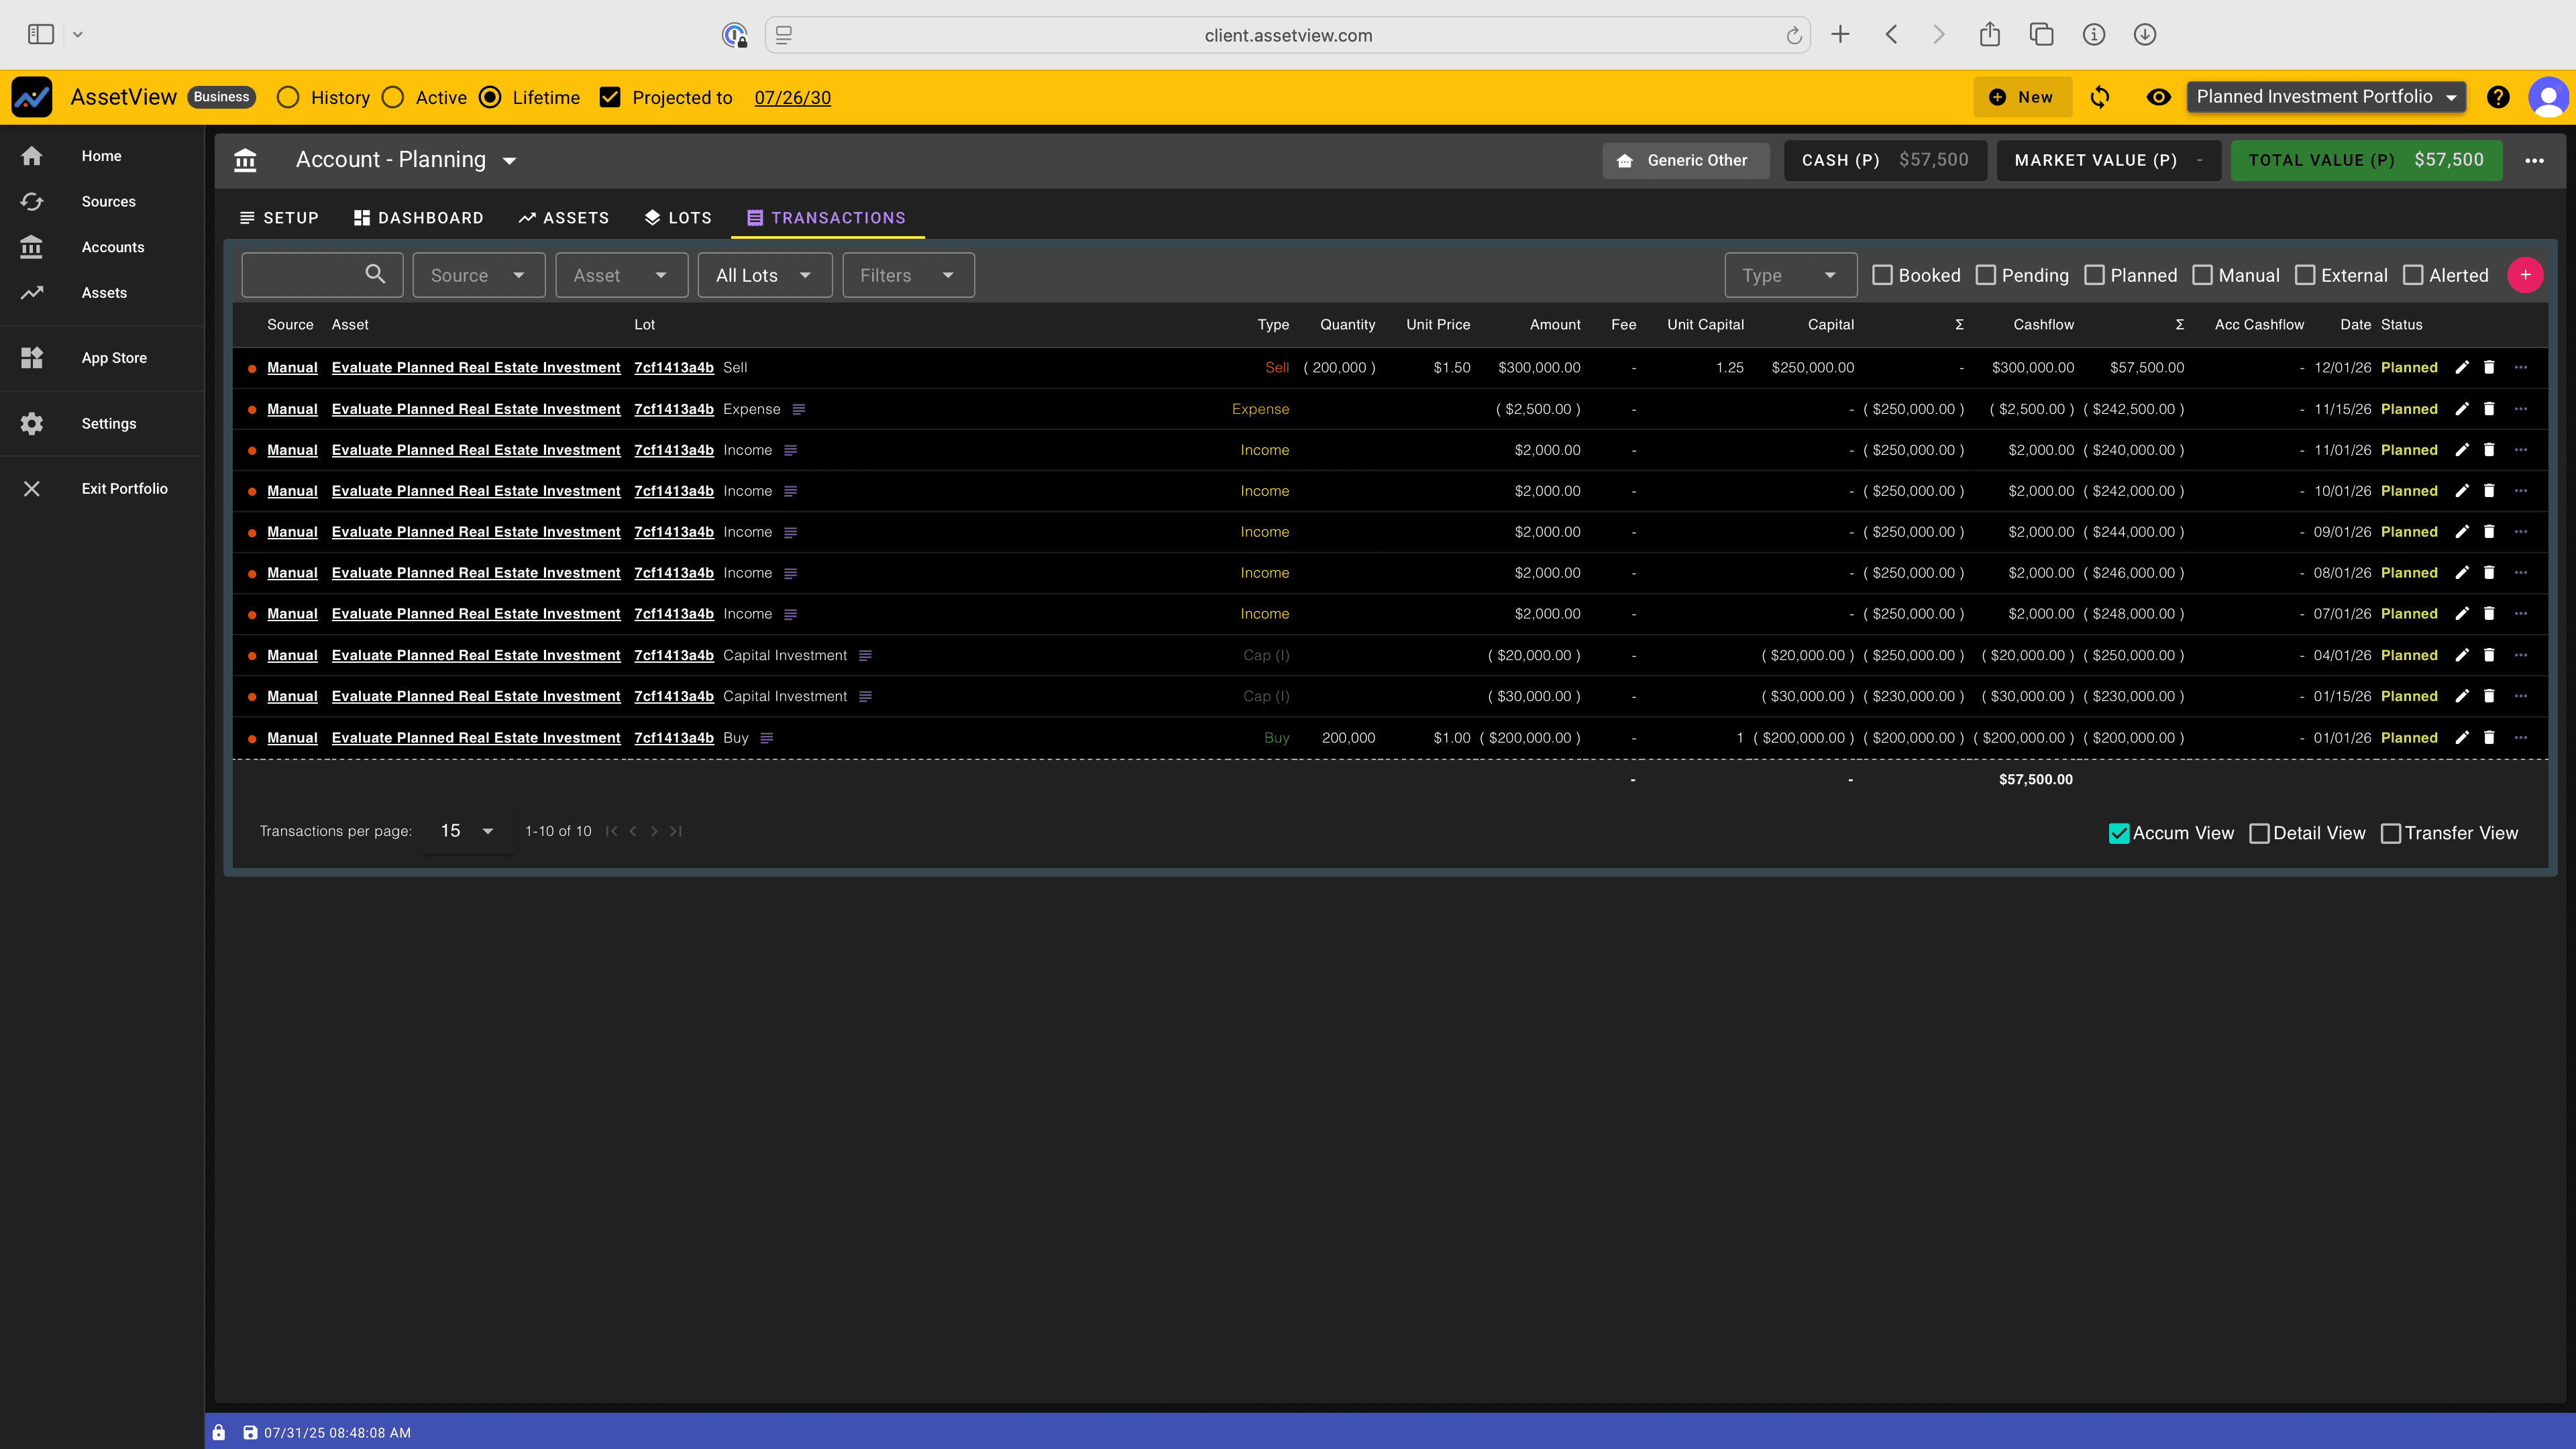The height and width of the screenshot is (1449, 2576).
Task: Expand the Planned Investment Portfolio selector
Action: pyautogui.click(x=2326, y=97)
